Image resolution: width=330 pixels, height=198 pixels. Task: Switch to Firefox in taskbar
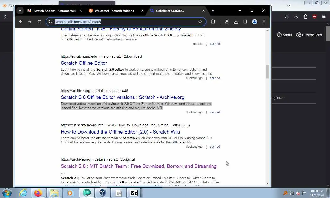tap(38, 193)
